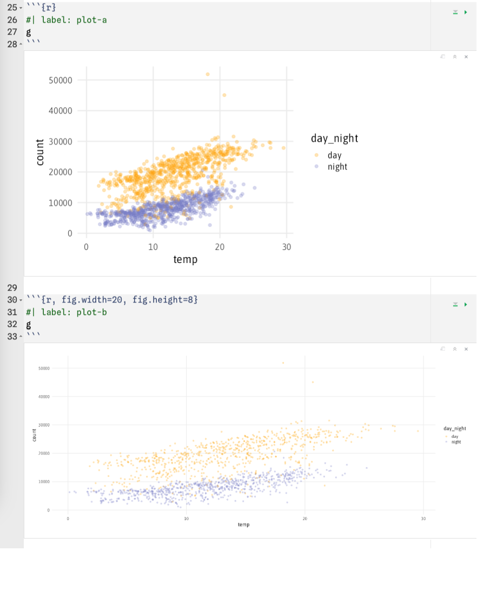
Task: Click the orange day legend swatch in top plot
Action: [316, 155]
